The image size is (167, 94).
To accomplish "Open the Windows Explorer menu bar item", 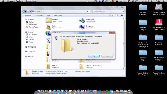I will pyautogui.click(x=15, y=1).
